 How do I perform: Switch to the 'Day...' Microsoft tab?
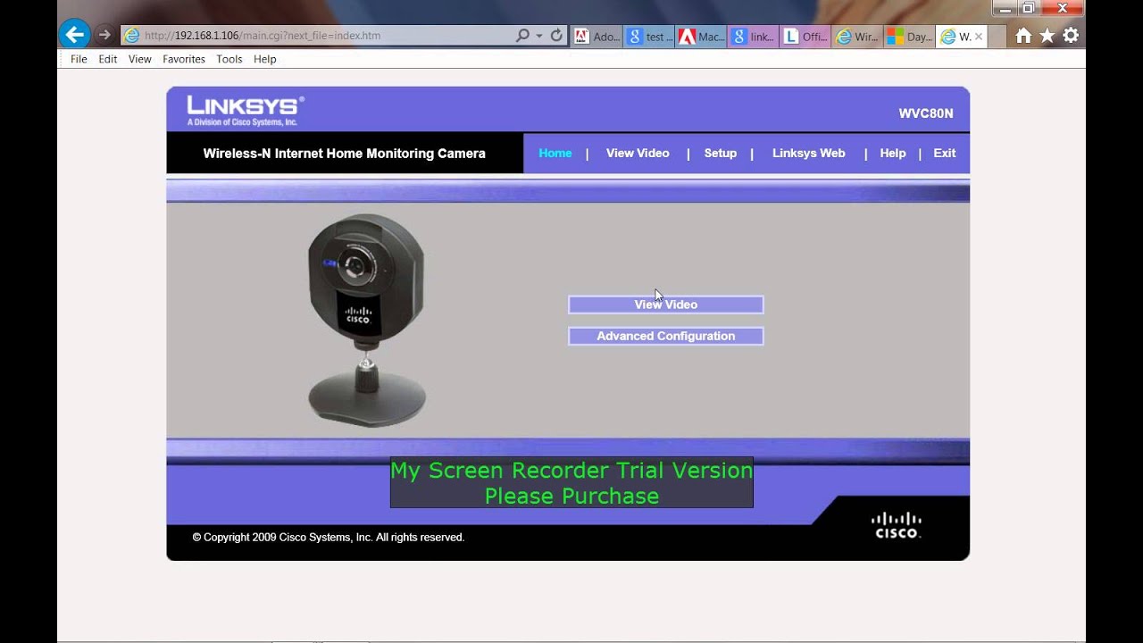pyautogui.click(x=909, y=37)
